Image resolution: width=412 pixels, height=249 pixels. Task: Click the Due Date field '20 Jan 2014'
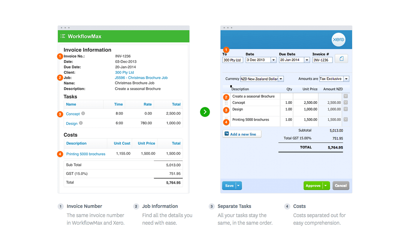coord(292,60)
